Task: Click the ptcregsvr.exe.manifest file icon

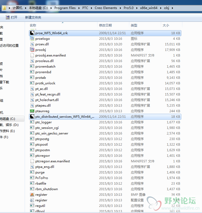Action: [32, 161]
